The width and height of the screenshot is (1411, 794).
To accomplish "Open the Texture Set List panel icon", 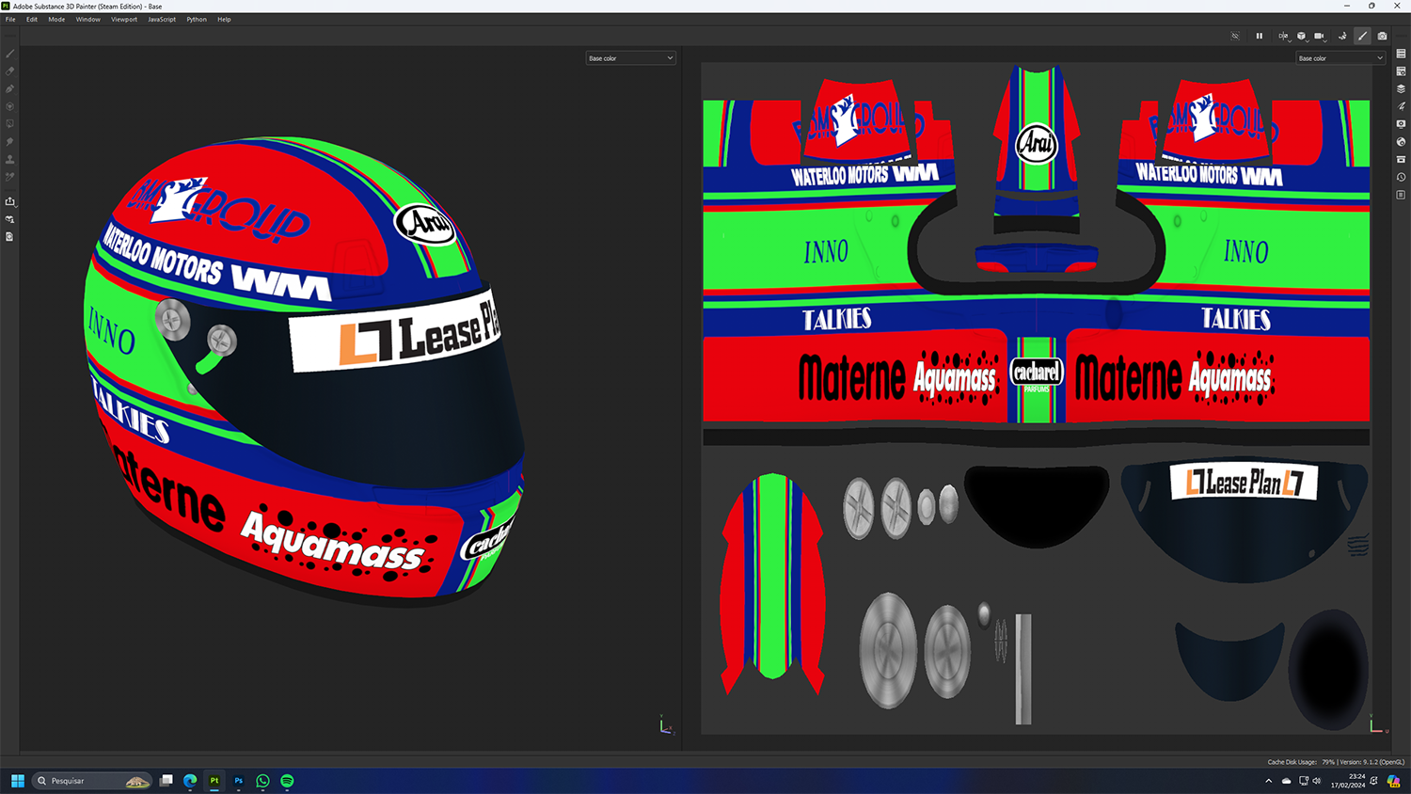I will click(x=1401, y=54).
